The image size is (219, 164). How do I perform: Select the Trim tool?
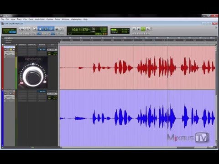click(41, 29)
